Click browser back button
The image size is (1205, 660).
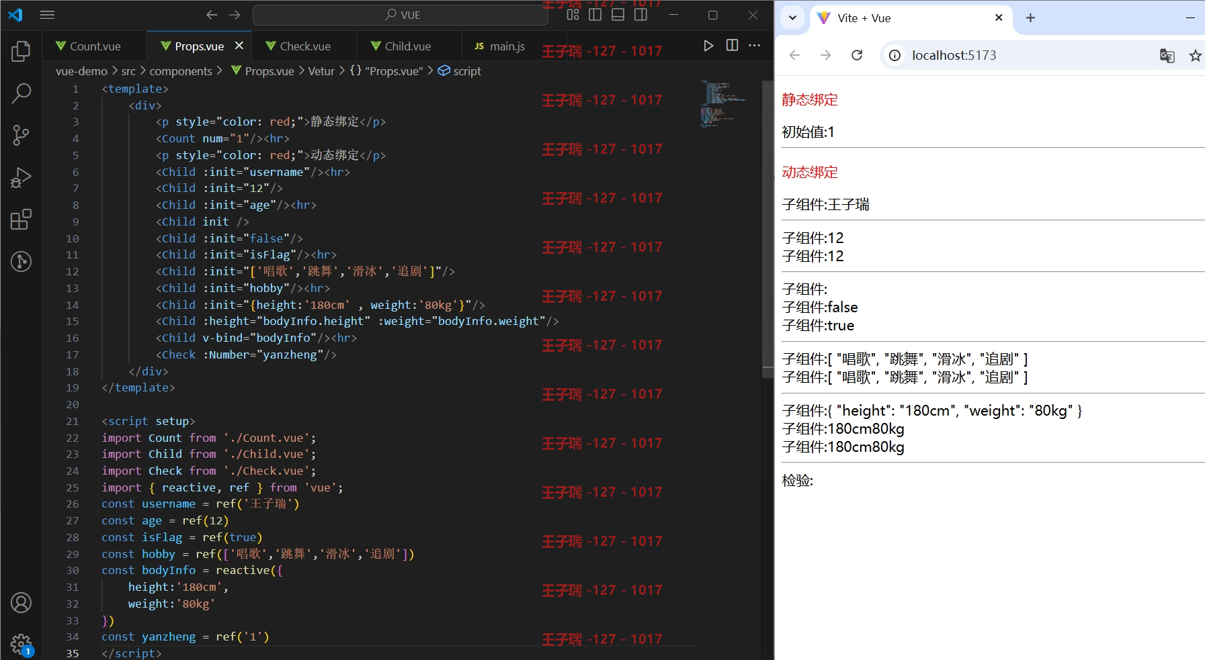point(794,55)
